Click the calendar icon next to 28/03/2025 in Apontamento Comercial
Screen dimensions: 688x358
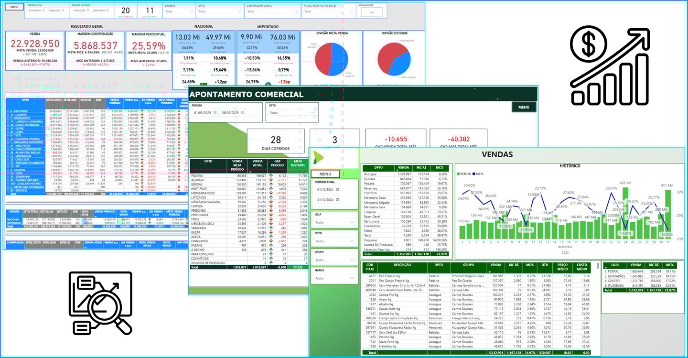coord(243,113)
